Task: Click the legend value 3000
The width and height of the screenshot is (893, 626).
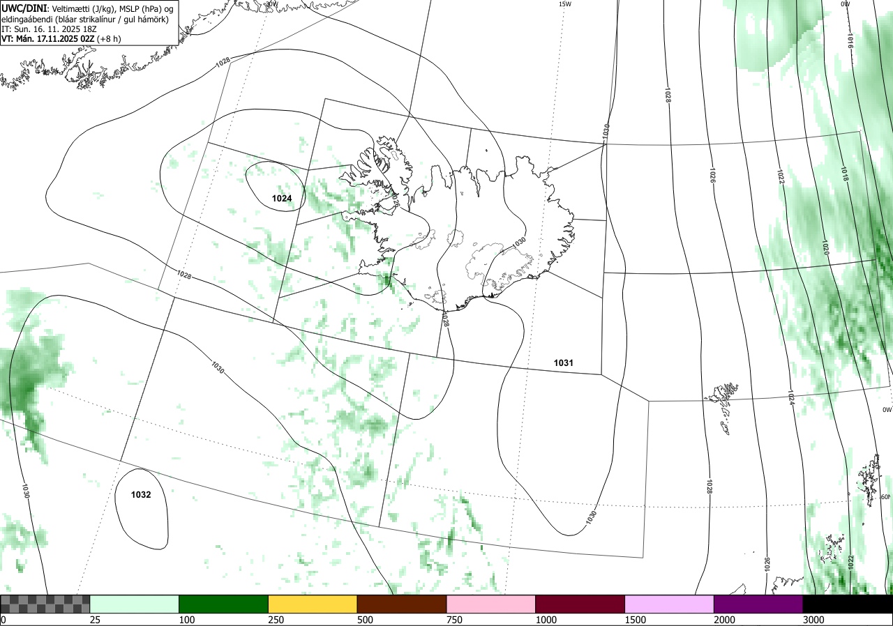Action: (x=813, y=620)
